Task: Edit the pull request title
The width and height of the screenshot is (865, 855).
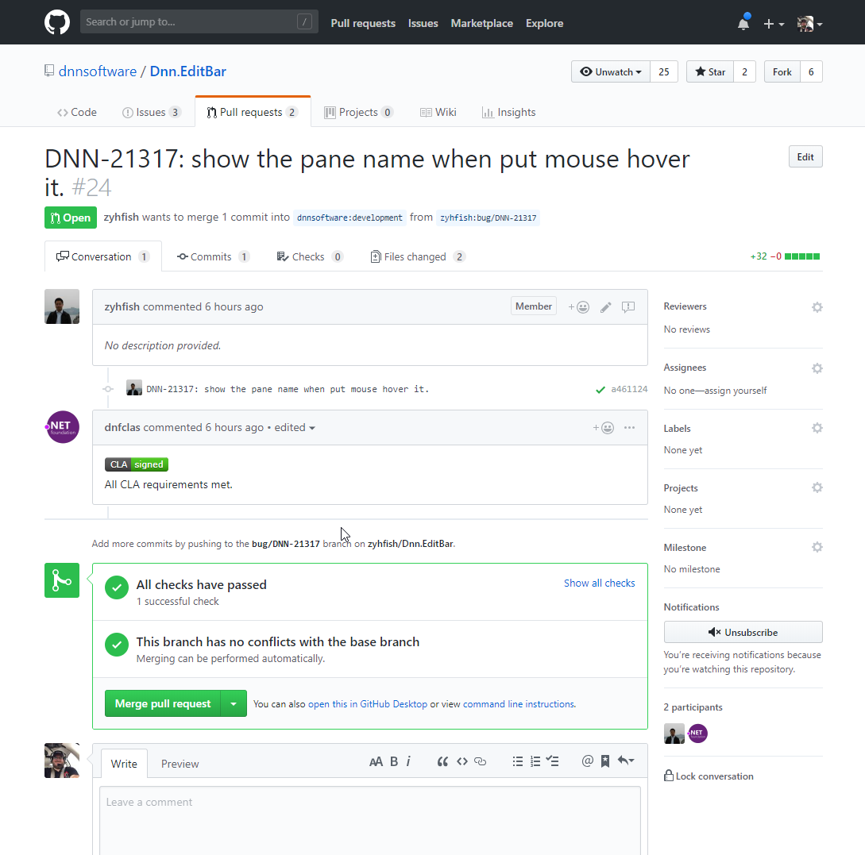Action: pyautogui.click(x=805, y=156)
